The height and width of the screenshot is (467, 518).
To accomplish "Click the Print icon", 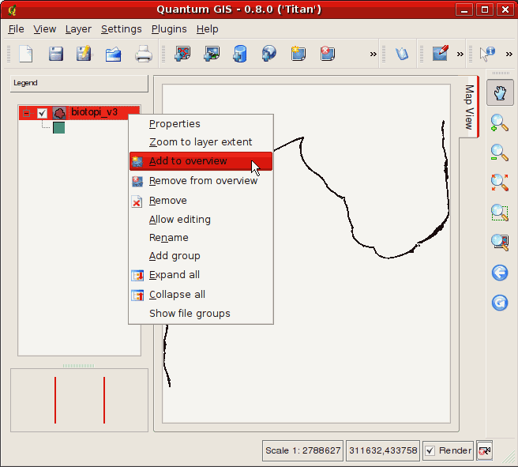I will pyautogui.click(x=144, y=54).
